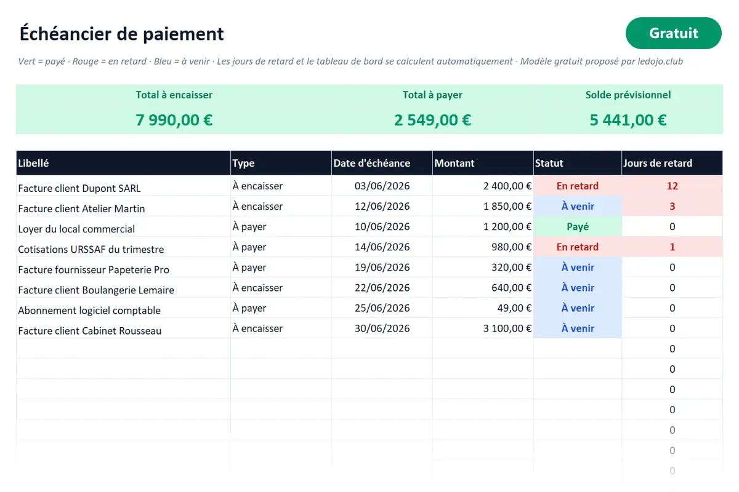Click the amount 3 100,00 € cell
This screenshot has height=492, width=739.
pos(483,328)
